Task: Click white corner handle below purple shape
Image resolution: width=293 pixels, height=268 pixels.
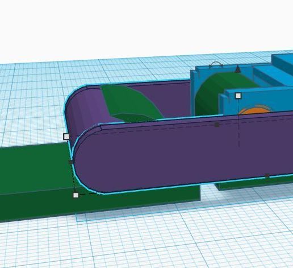Action: pyautogui.click(x=76, y=195)
